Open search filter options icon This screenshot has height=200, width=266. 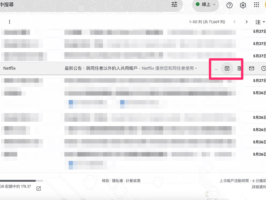pyautogui.click(x=174, y=5)
